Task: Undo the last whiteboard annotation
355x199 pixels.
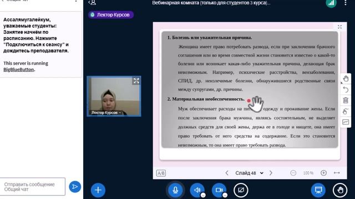Action: tap(346, 90)
